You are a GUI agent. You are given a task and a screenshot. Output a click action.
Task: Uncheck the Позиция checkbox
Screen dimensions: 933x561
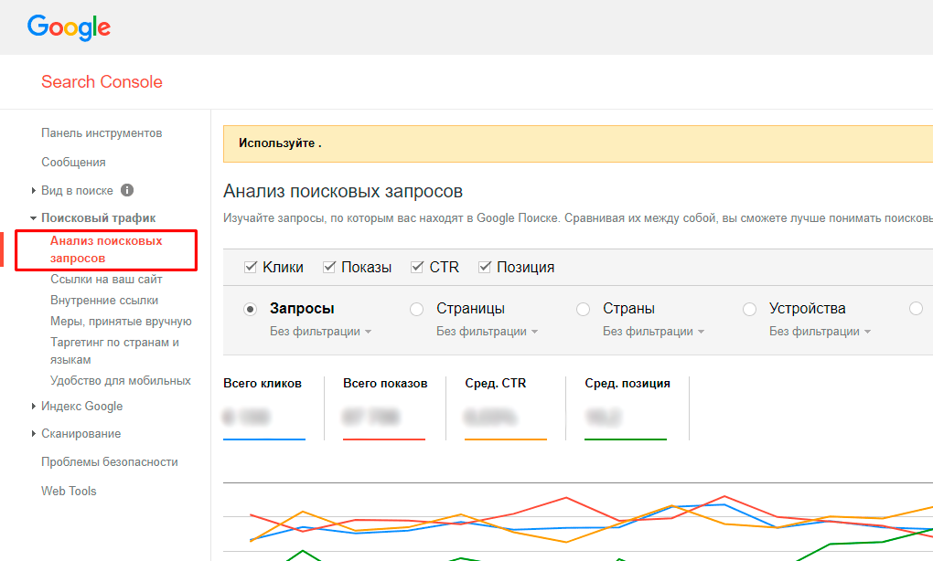[485, 267]
